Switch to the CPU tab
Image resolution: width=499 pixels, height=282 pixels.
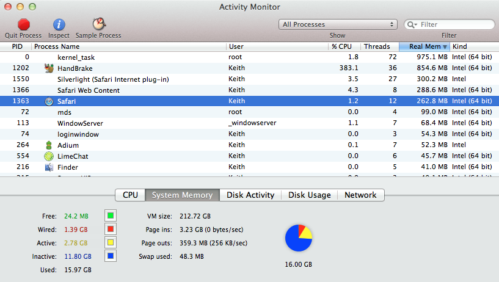tap(130, 195)
